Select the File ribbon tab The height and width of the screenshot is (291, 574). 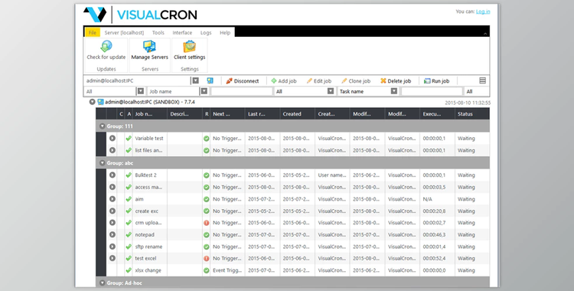pyautogui.click(x=93, y=33)
